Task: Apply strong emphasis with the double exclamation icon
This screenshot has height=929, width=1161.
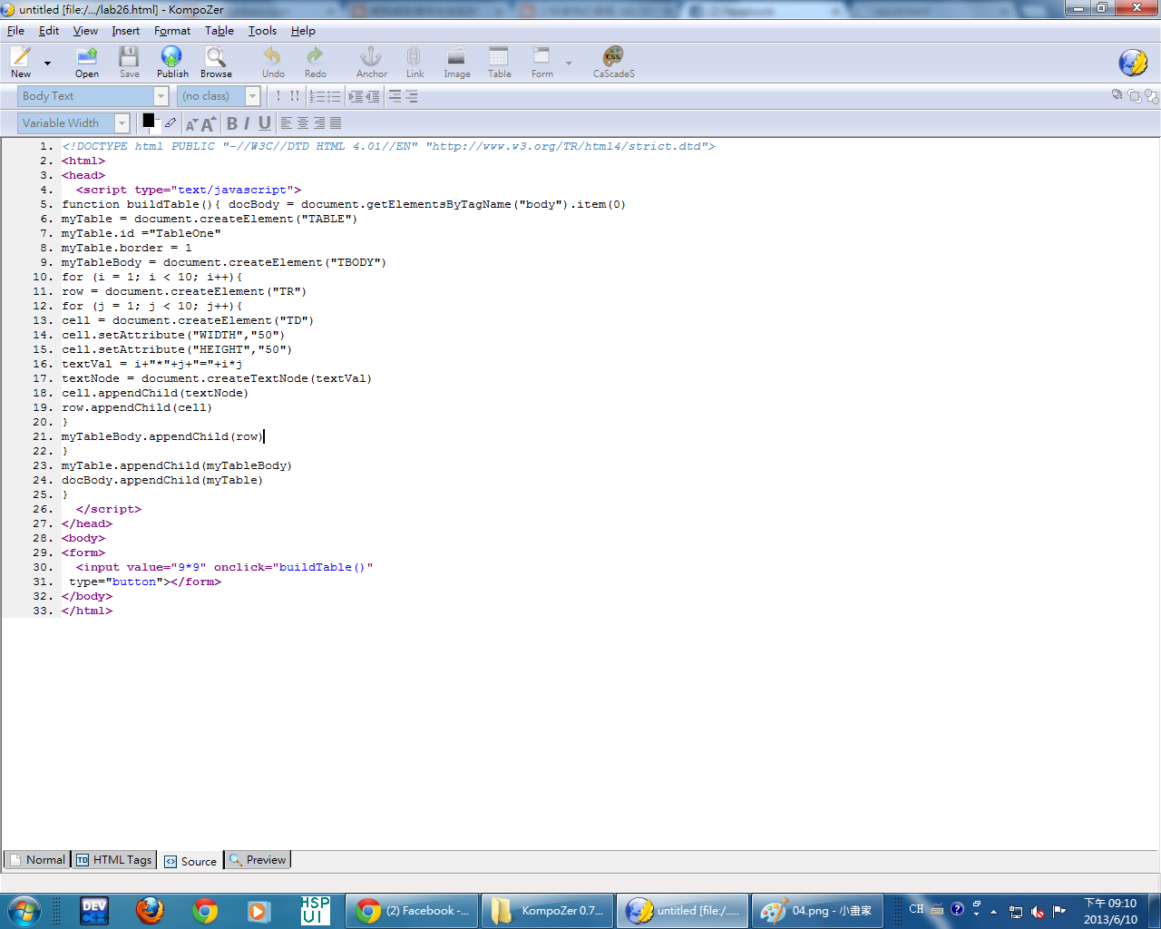Action: [x=295, y=96]
